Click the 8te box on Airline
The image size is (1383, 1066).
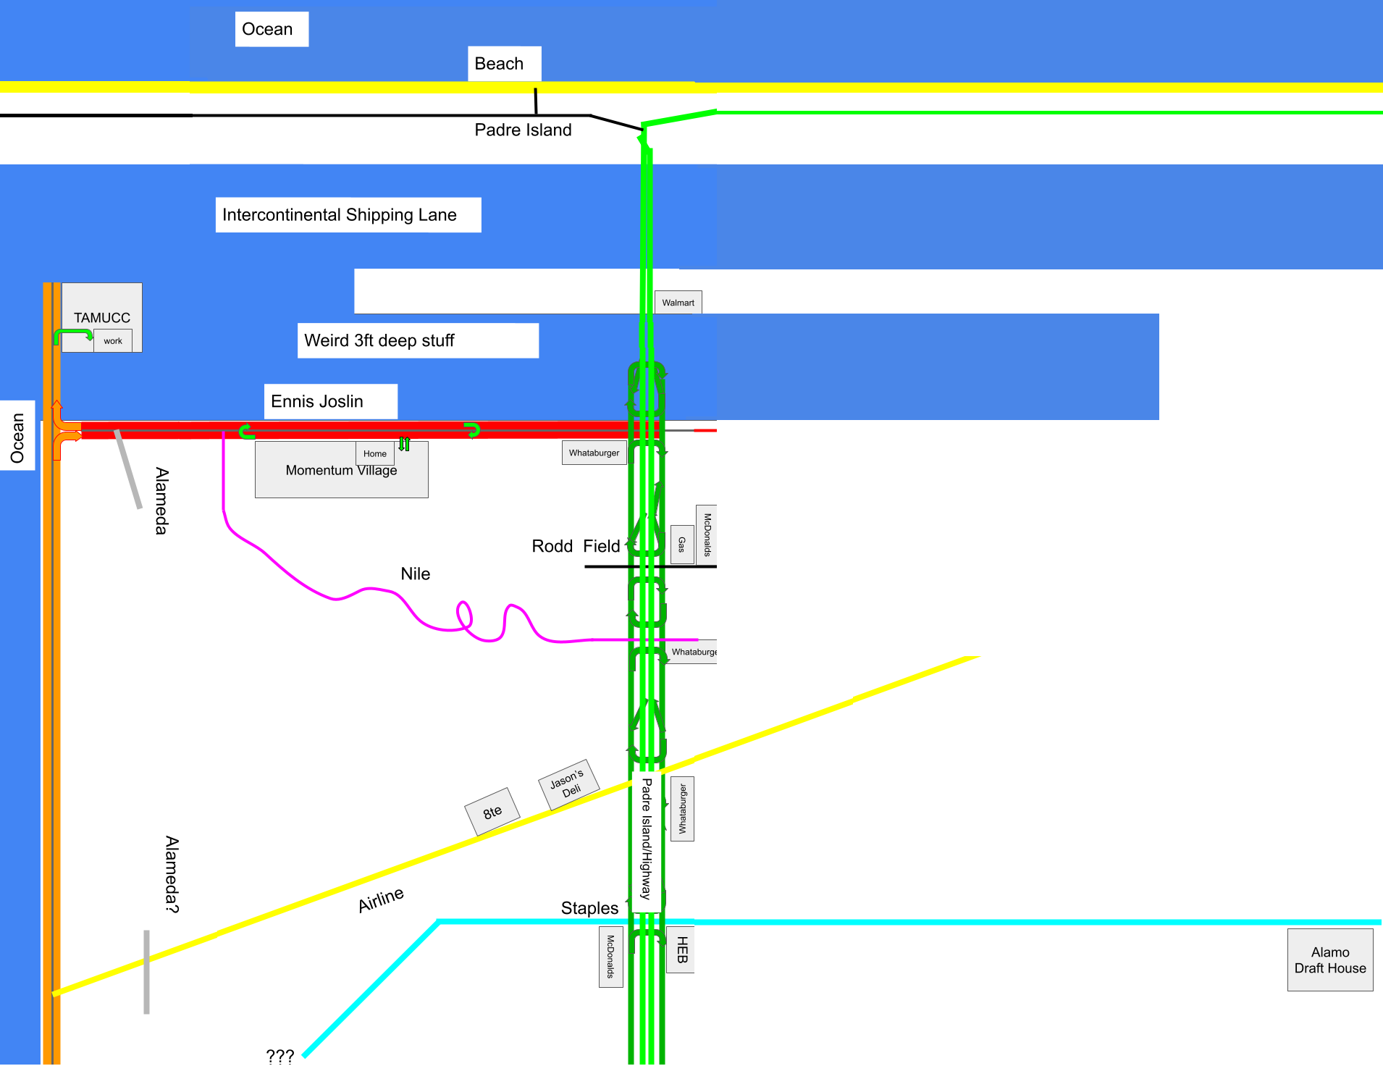coord(492,812)
